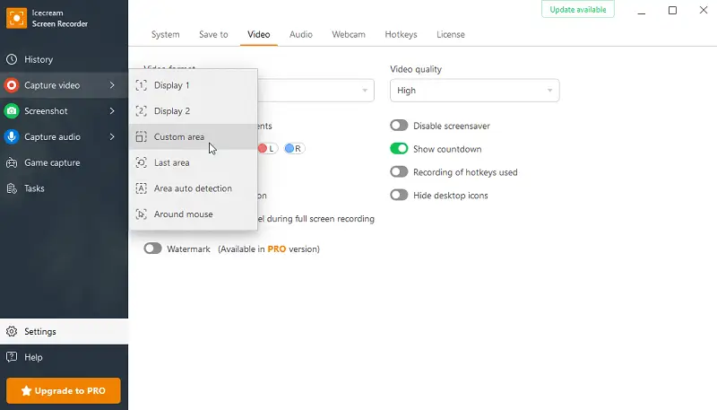Click the Game capture gamepad icon
This screenshot has height=410, width=717.
click(12, 162)
